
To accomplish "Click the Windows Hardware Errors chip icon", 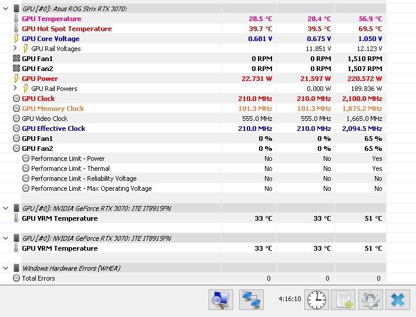I will (x=16, y=268).
